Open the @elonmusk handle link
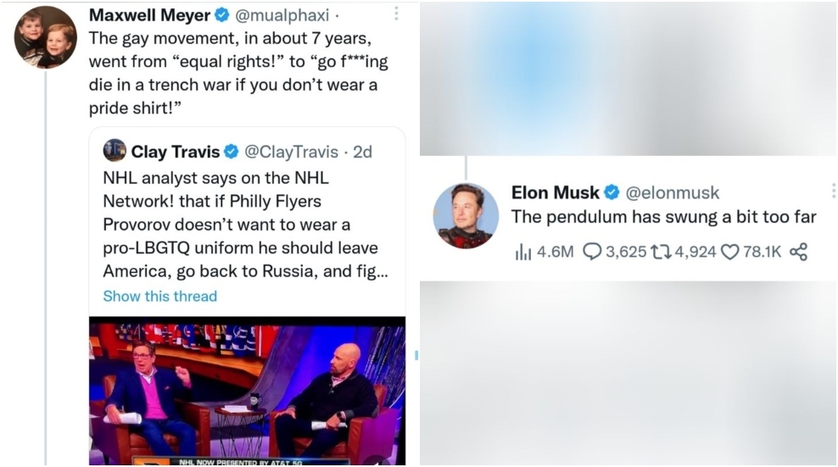 [673, 192]
